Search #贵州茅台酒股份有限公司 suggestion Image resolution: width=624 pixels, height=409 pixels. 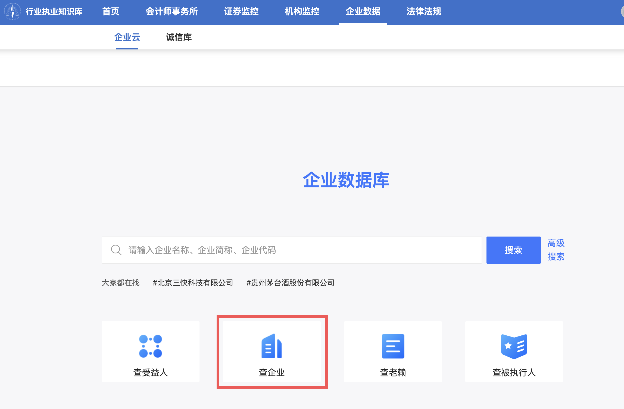pos(291,283)
